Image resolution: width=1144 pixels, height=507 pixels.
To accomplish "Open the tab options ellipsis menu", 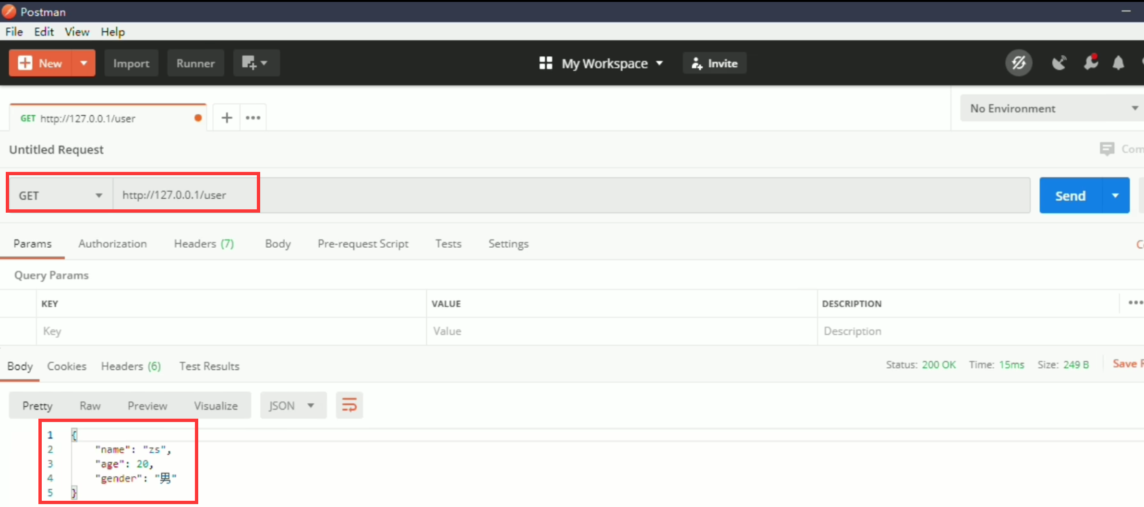I will point(253,118).
